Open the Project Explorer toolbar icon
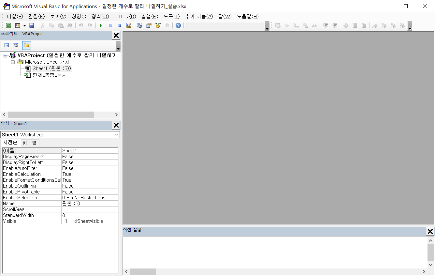The width and height of the screenshot is (435, 276). pyautogui.click(x=140, y=25)
